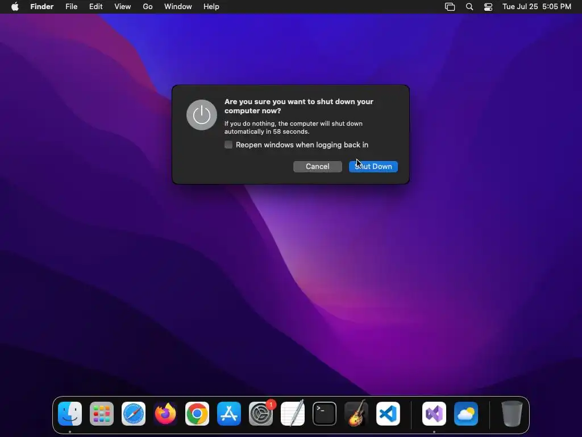Open the Help menu
582x437 pixels.
pyautogui.click(x=211, y=7)
